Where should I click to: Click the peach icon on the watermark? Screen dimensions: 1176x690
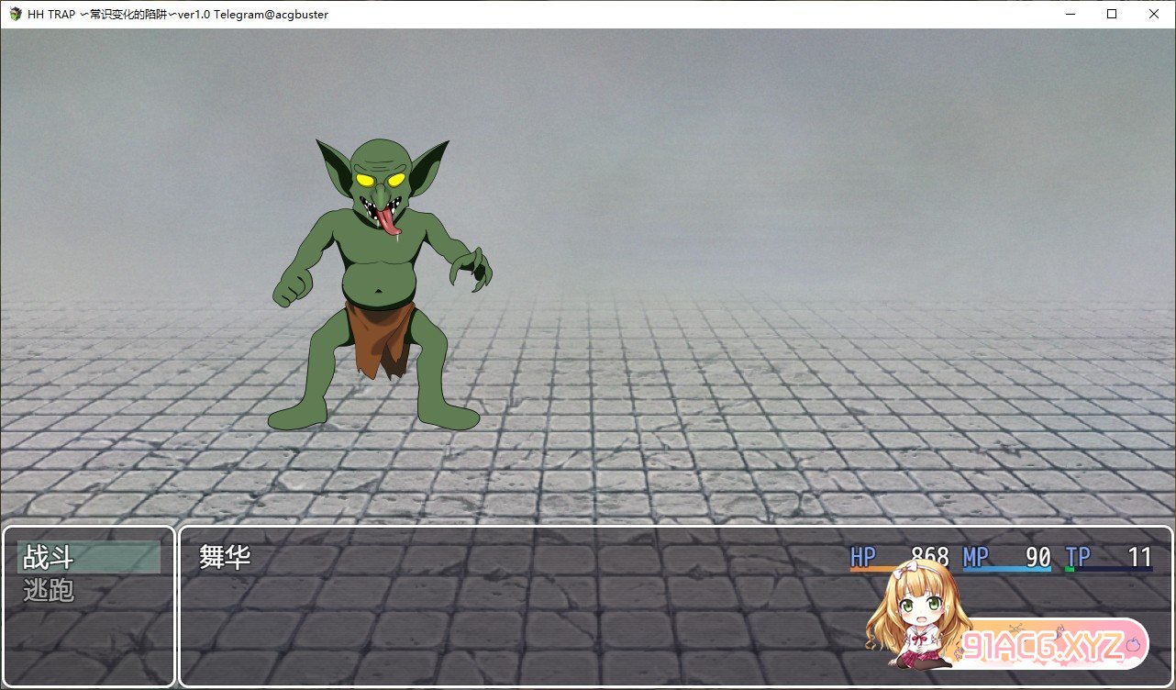pos(1134,645)
